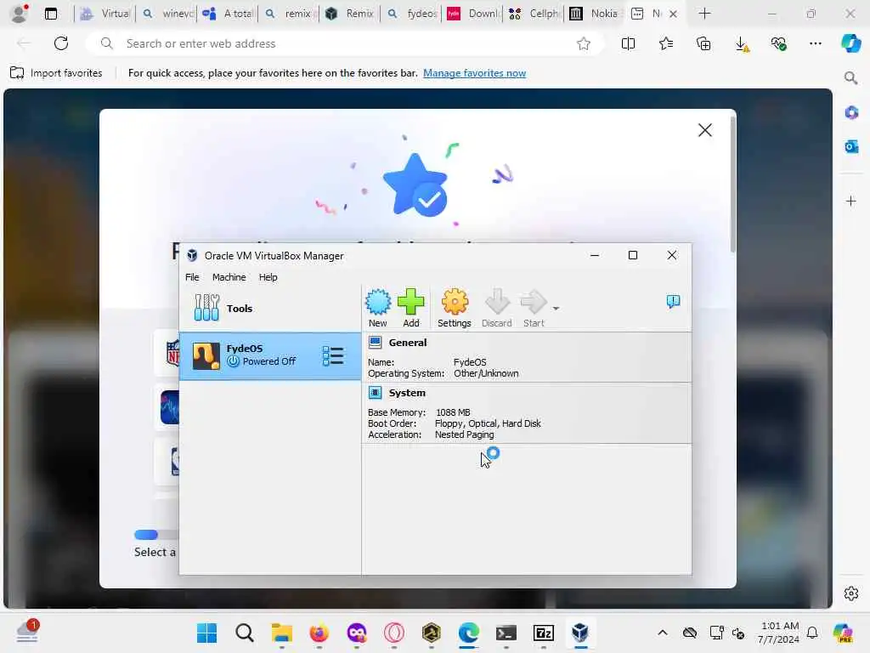The image size is (870, 653).
Task: Open the Machine menu in VirtualBox
Action: click(x=229, y=277)
